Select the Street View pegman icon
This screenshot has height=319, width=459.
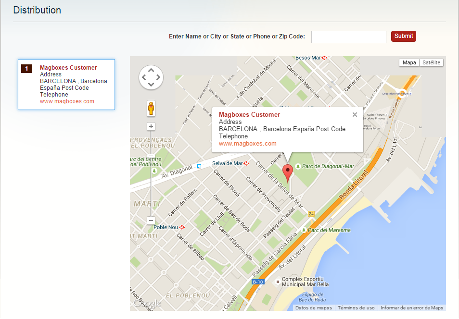(151, 109)
